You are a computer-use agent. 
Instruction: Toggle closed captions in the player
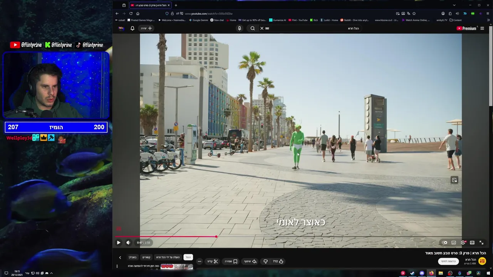click(454, 242)
